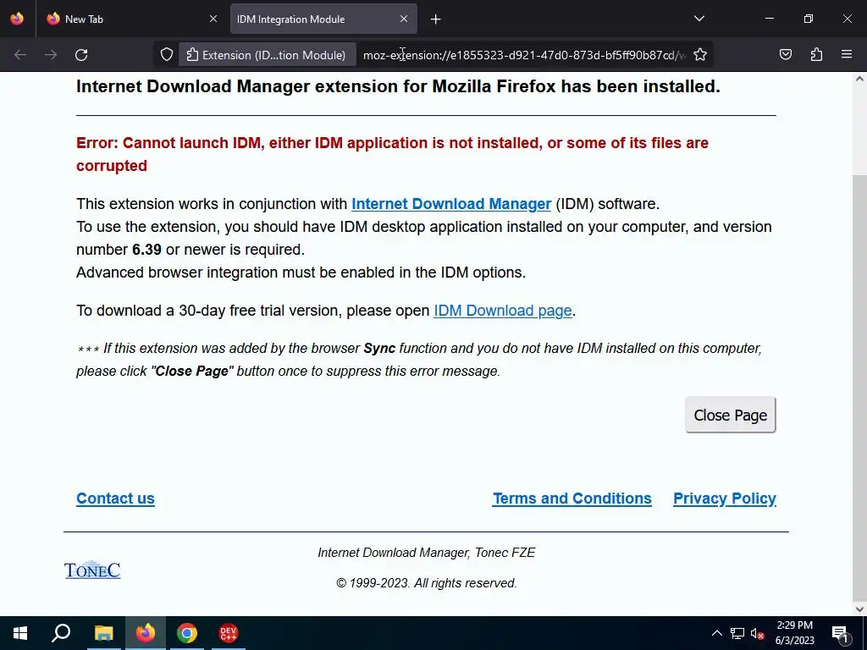
Task: Open the taskbar clock and date
Action: point(794,633)
